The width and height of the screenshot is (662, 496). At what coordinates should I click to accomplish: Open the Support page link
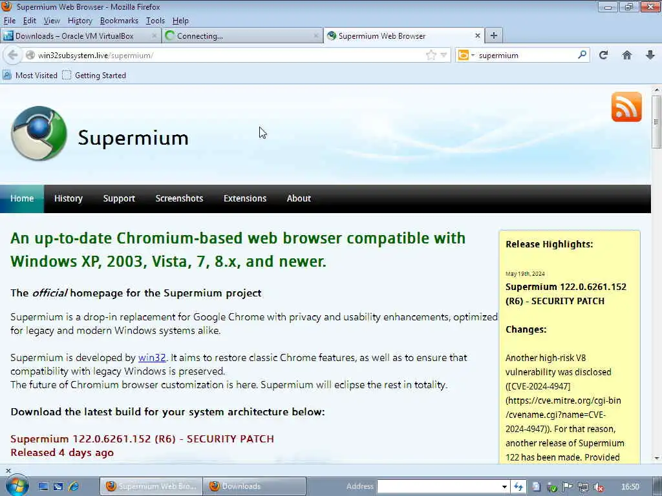pyautogui.click(x=119, y=199)
